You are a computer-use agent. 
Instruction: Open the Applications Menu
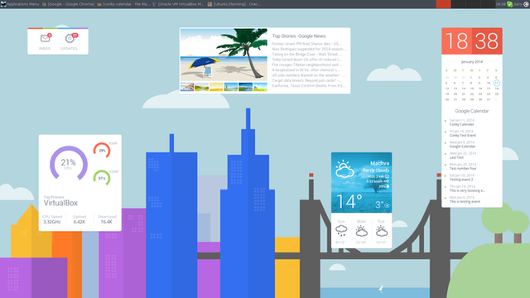tap(20, 4)
